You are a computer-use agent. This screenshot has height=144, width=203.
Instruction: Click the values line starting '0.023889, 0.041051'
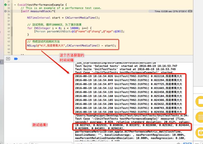pos(100,128)
